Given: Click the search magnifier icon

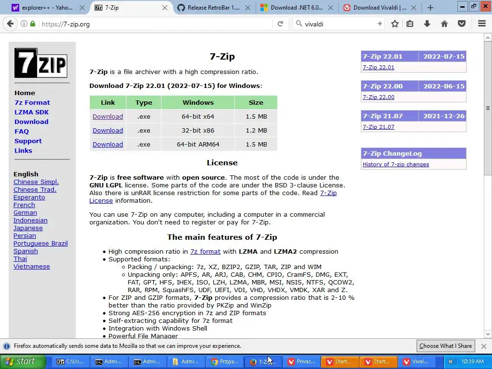Looking at the screenshot, I should (x=299, y=24).
